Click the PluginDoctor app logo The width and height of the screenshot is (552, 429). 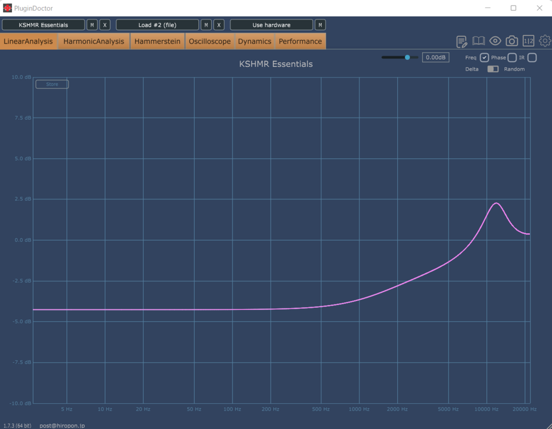tap(8, 8)
